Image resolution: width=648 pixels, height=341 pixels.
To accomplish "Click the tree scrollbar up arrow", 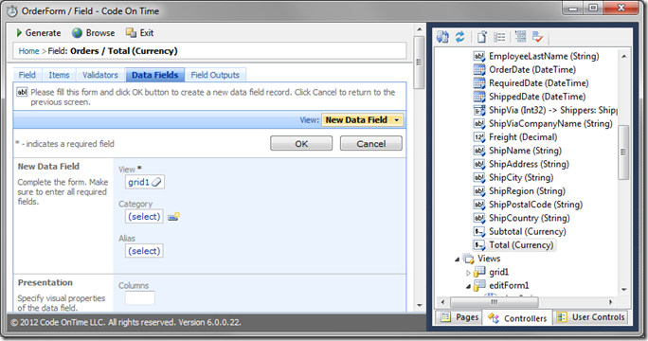I will click(623, 56).
